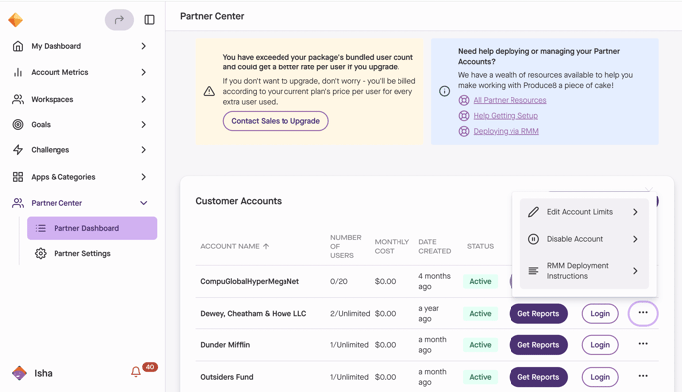Screen dimensions: 682x392
Task: Click the Apps & Categories grid icon
Action: point(18,177)
